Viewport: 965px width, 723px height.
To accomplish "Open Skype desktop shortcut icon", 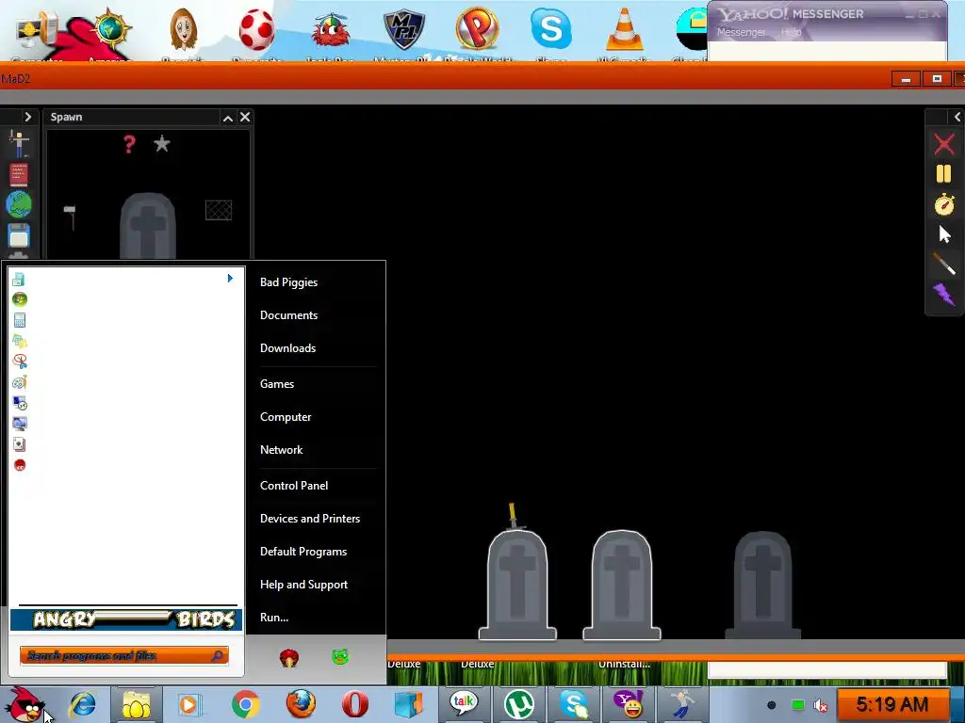I will [x=550, y=28].
